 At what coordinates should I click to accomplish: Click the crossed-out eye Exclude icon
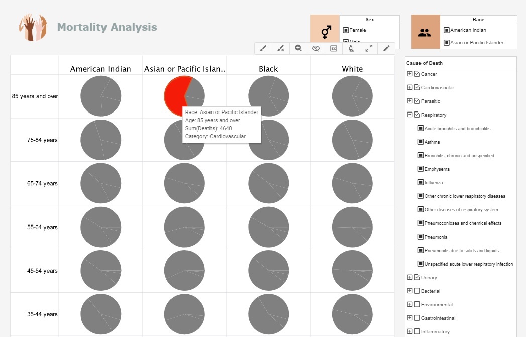(x=315, y=48)
